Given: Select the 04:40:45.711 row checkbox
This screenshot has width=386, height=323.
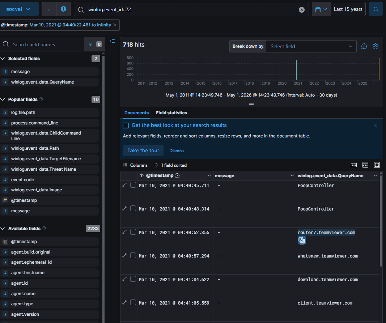Looking at the screenshot, I should pos(133,185).
